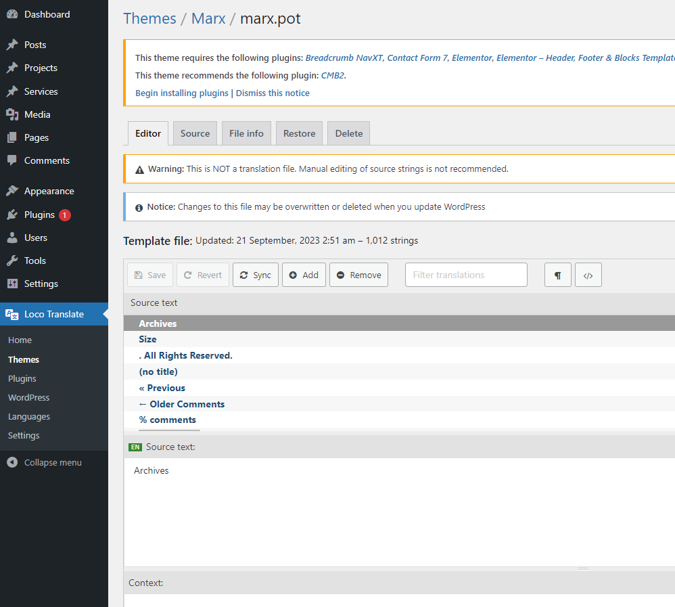Open the Appearance menu

pyautogui.click(x=49, y=191)
